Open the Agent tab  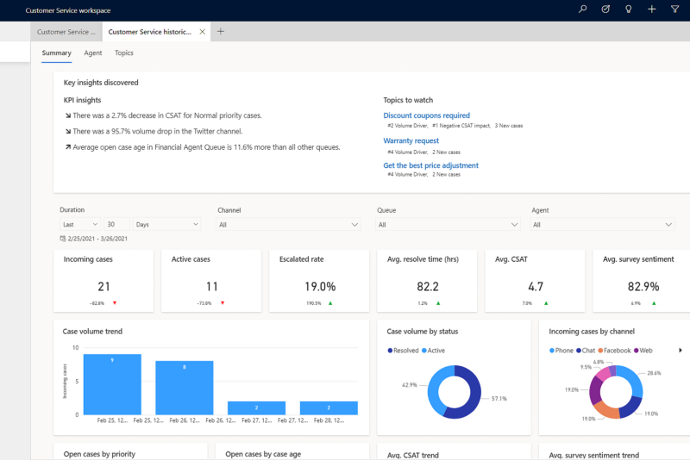[93, 53]
